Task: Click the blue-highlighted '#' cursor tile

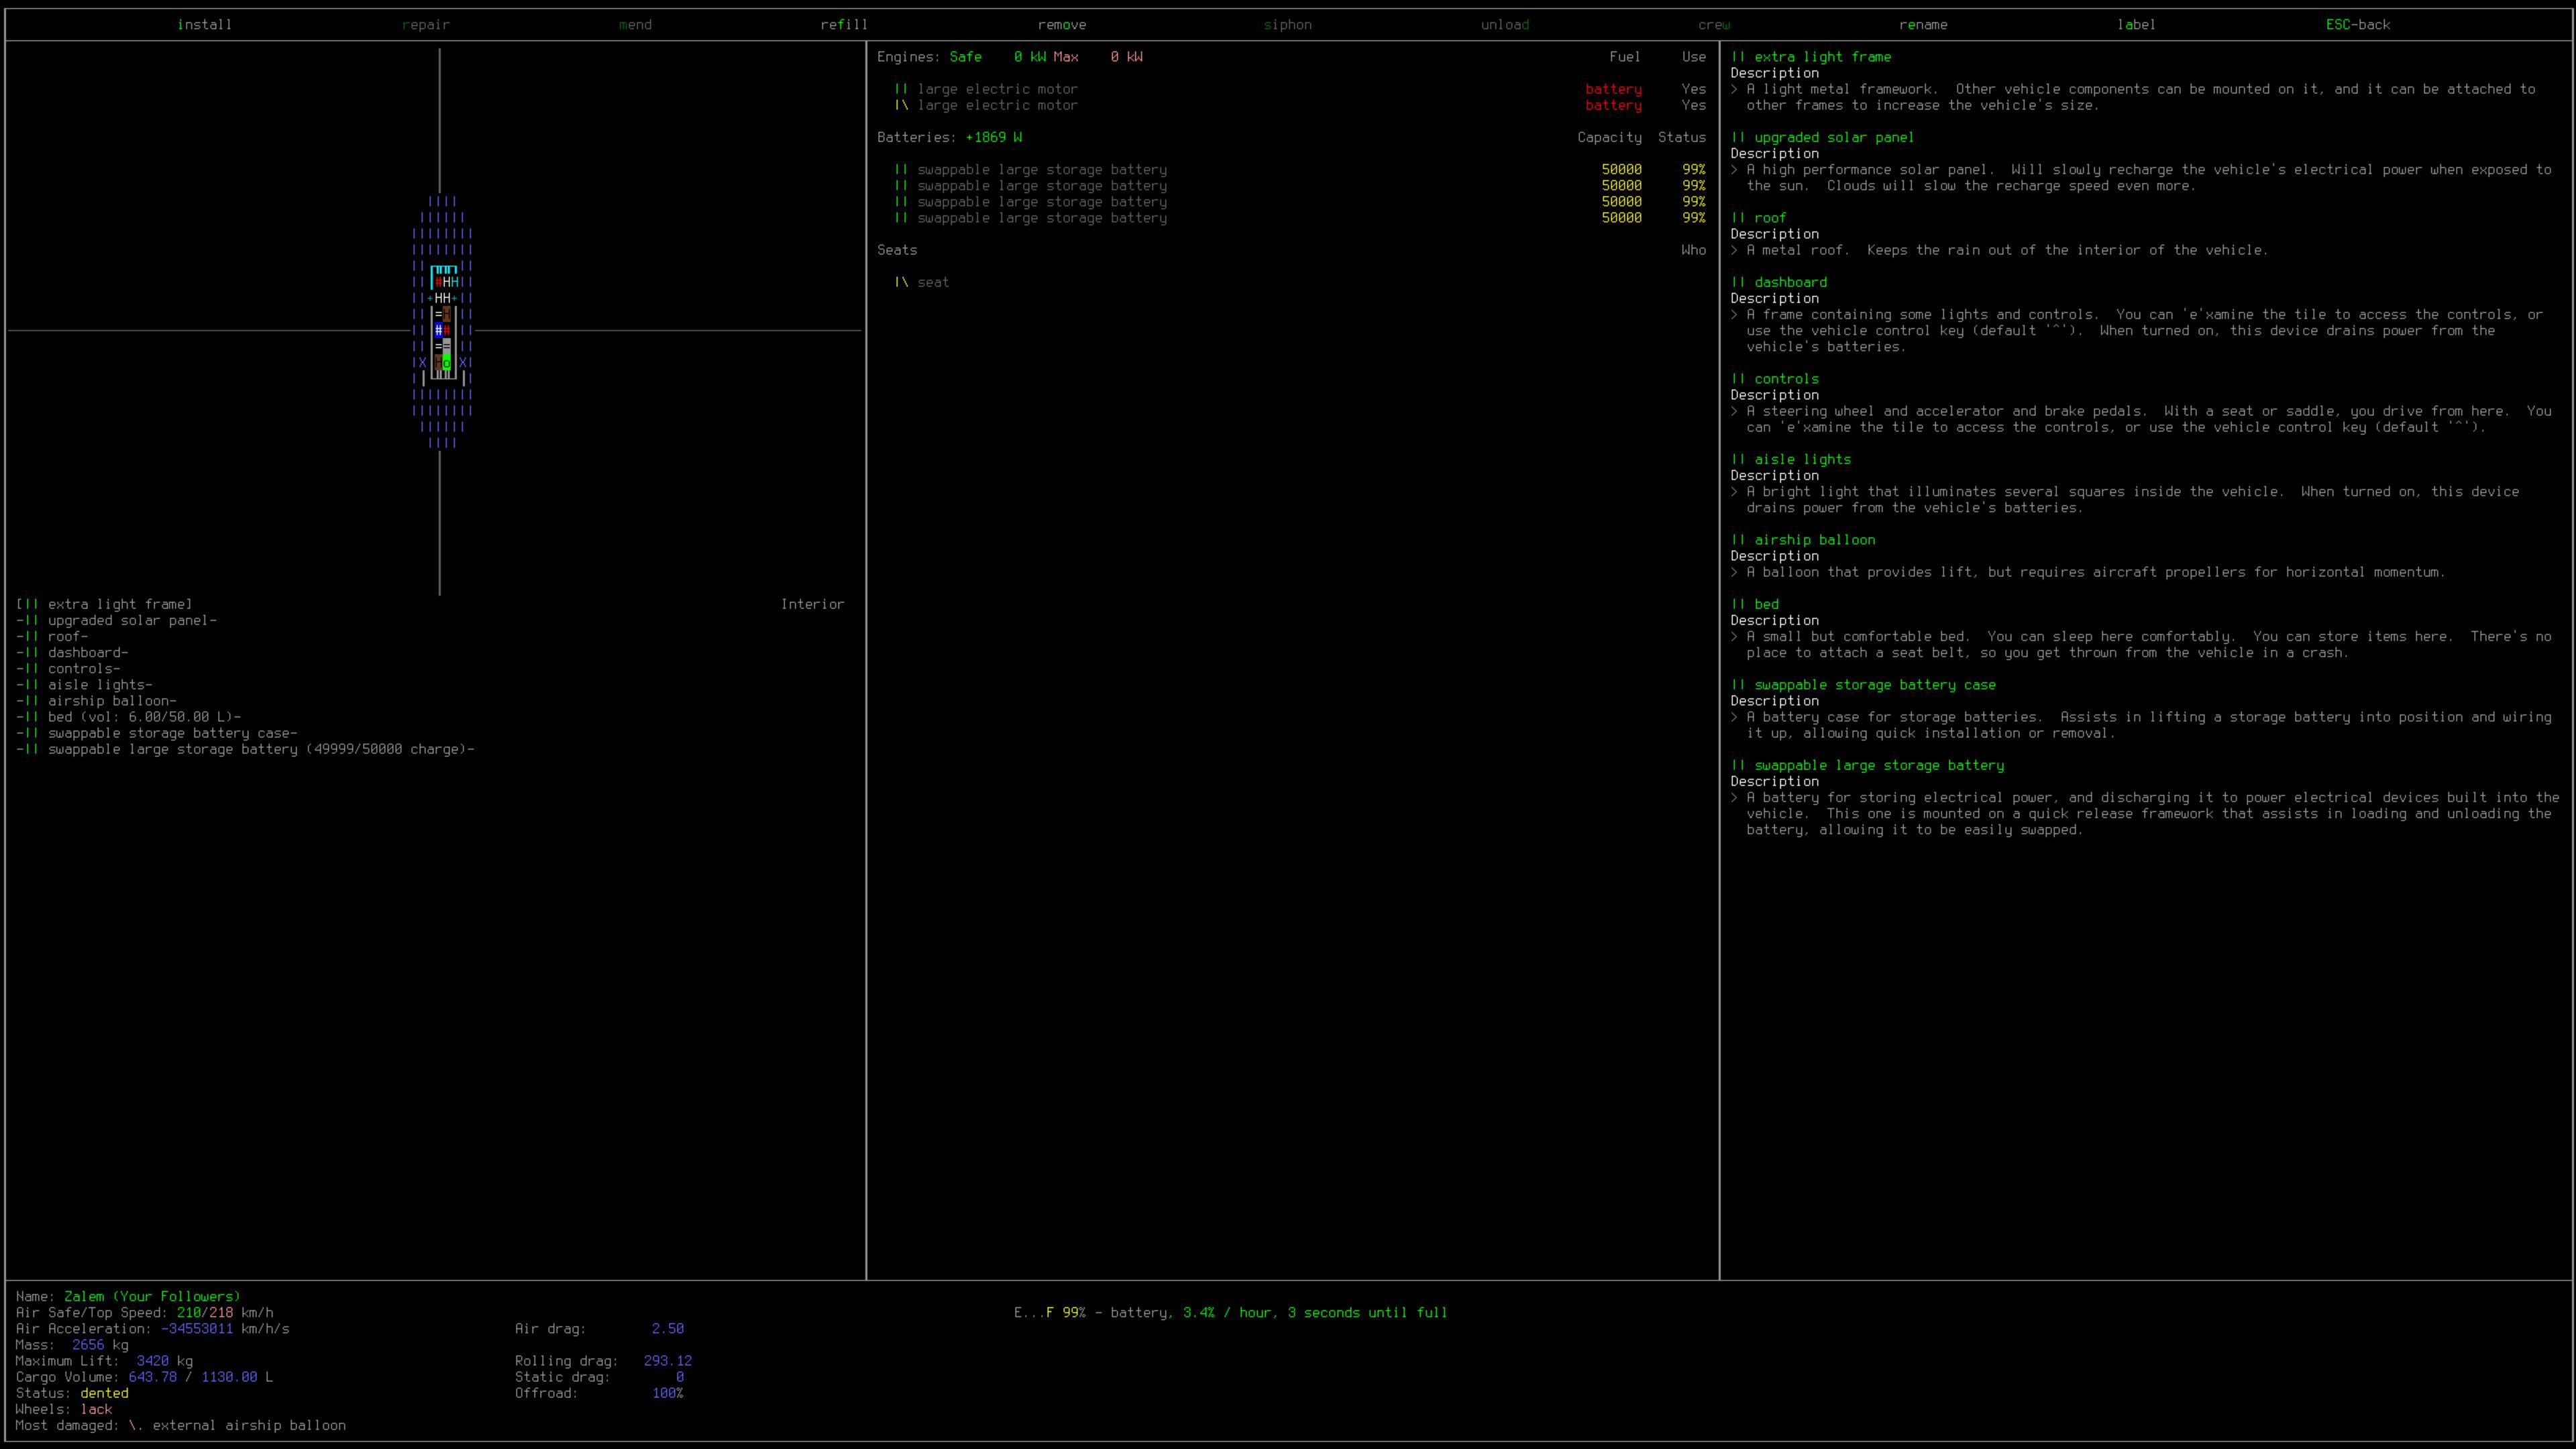Action: [x=439, y=330]
